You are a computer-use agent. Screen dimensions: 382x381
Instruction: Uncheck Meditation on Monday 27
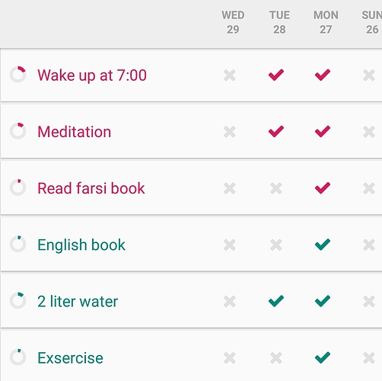(x=323, y=132)
